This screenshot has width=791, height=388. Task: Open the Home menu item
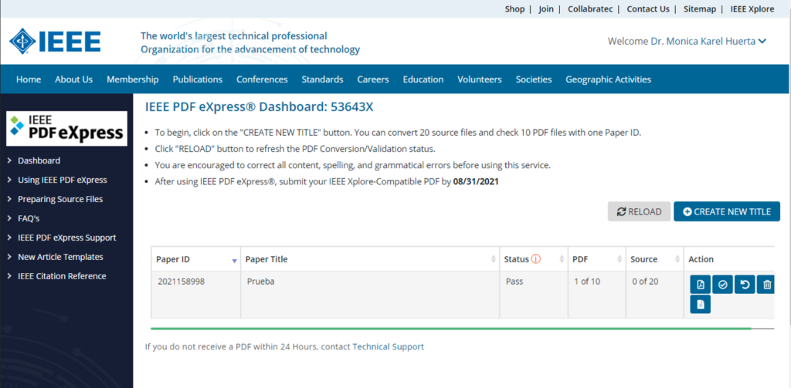tap(29, 79)
